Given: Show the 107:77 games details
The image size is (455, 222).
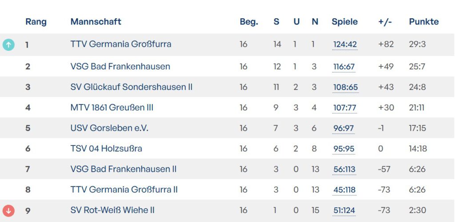Looking at the screenshot, I should [345, 108].
